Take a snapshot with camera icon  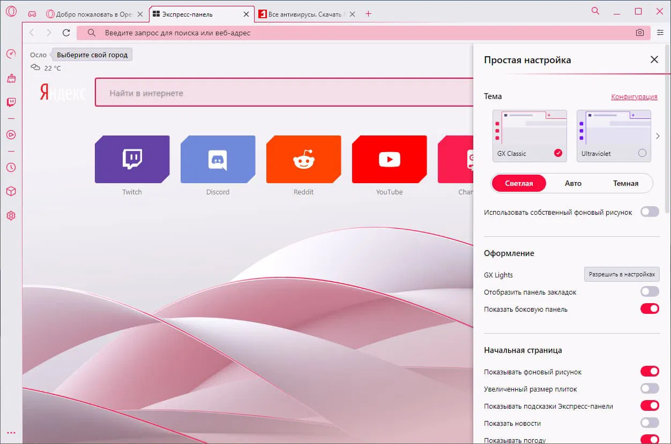(640, 33)
